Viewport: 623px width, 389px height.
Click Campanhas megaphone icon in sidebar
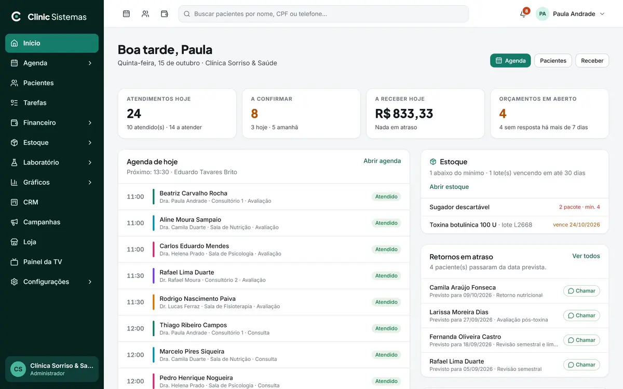(15, 222)
